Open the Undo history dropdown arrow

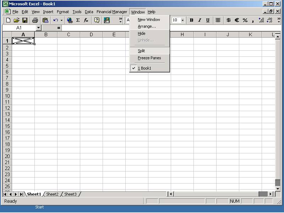[x=61, y=20]
